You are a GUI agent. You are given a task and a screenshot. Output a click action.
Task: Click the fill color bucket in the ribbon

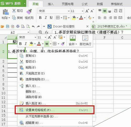point(74,18)
